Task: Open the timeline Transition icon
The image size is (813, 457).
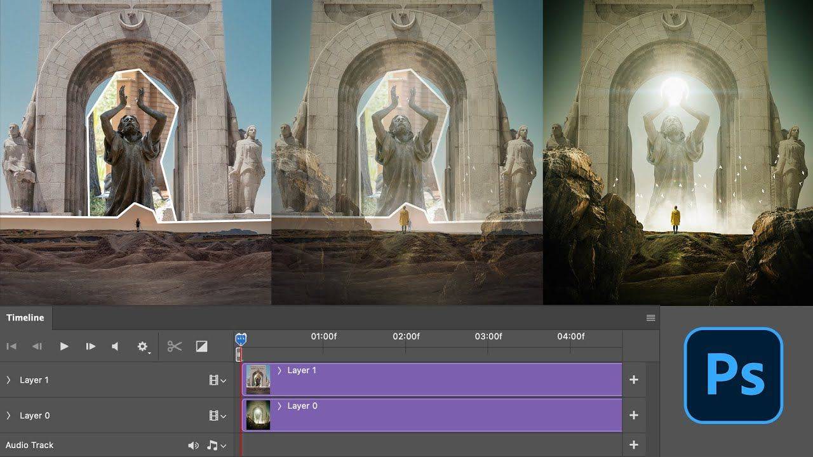Action: point(201,346)
